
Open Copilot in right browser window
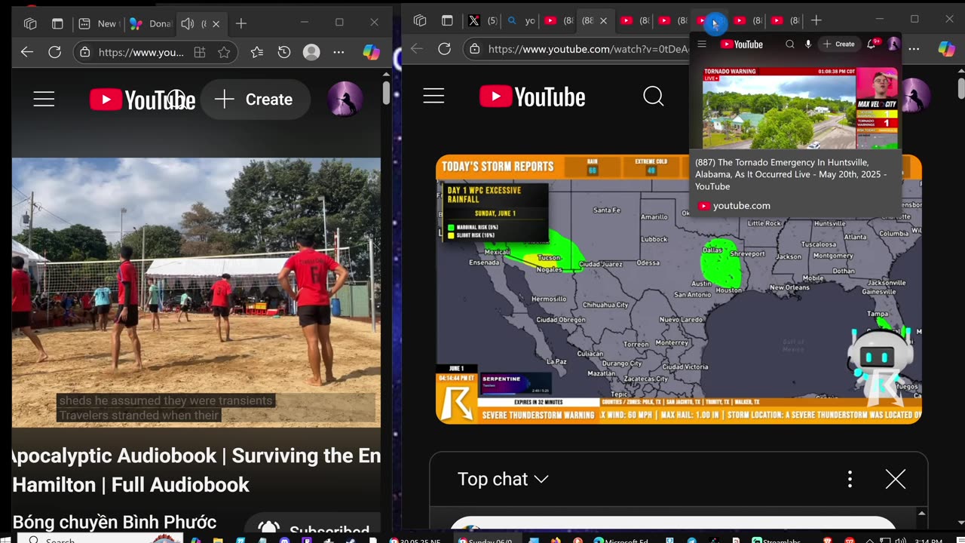[x=947, y=49]
